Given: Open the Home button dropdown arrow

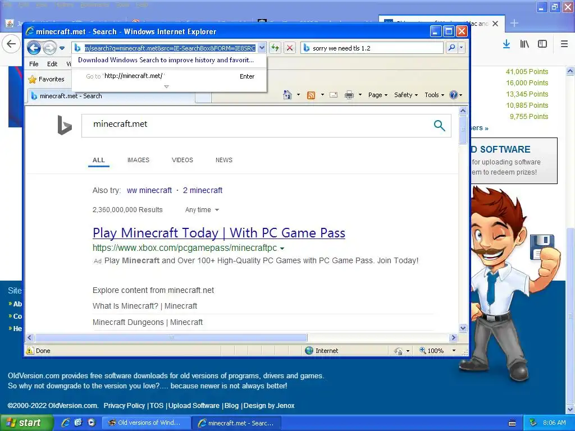Looking at the screenshot, I should [x=298, y=95].
